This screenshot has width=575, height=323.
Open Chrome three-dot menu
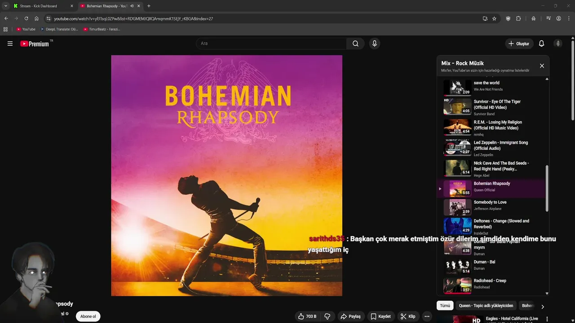569,18
